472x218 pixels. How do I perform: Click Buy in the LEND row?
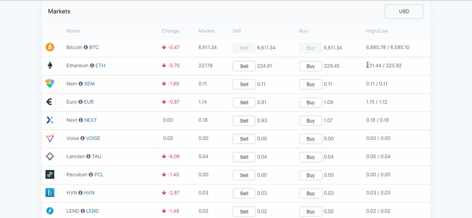point(310,212)
